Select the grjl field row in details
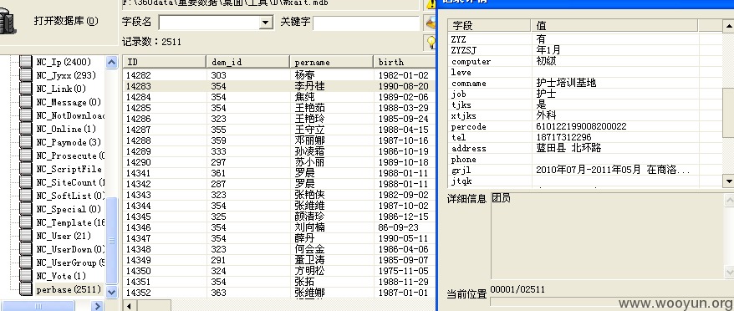 pyautogui.click(x=585, y=170)
